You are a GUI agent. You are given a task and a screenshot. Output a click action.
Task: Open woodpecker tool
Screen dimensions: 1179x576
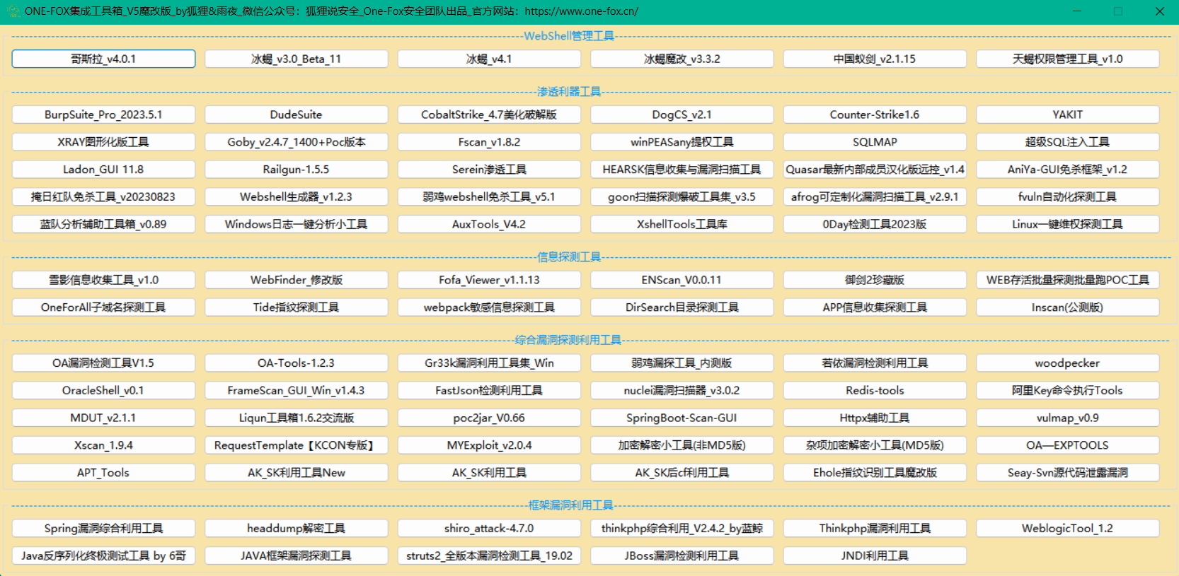coord(1068,363)
